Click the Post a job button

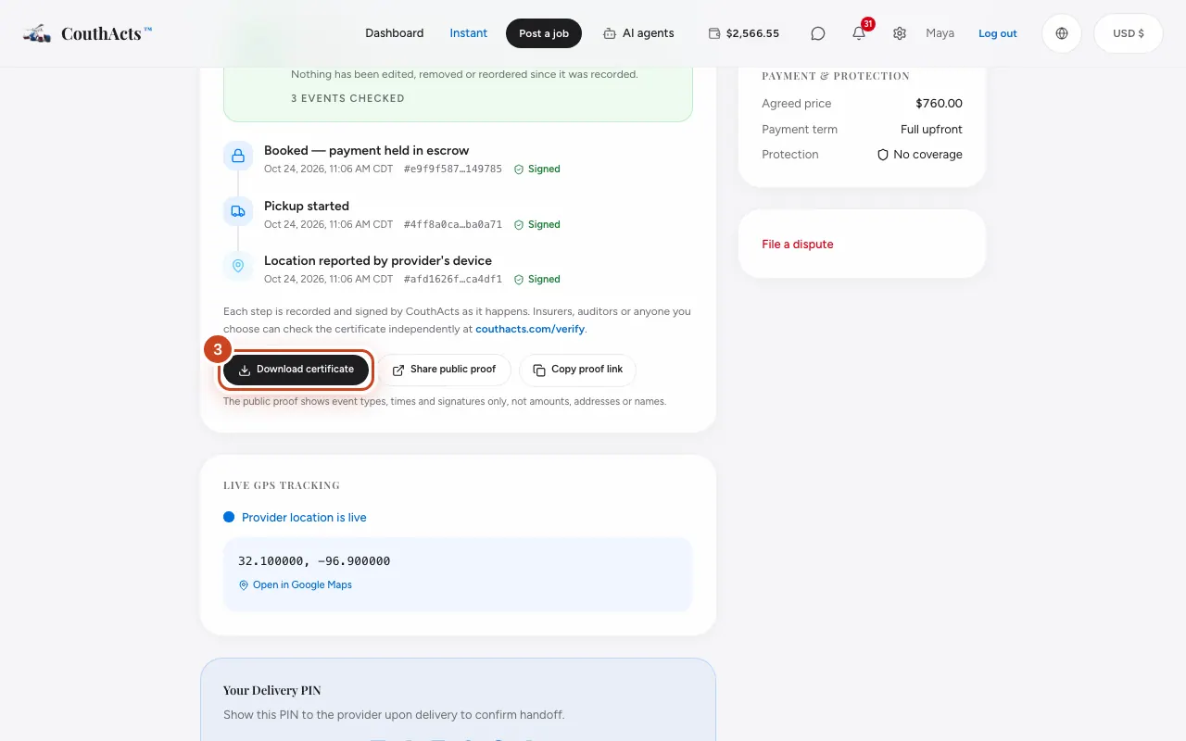tap(544, 33)
